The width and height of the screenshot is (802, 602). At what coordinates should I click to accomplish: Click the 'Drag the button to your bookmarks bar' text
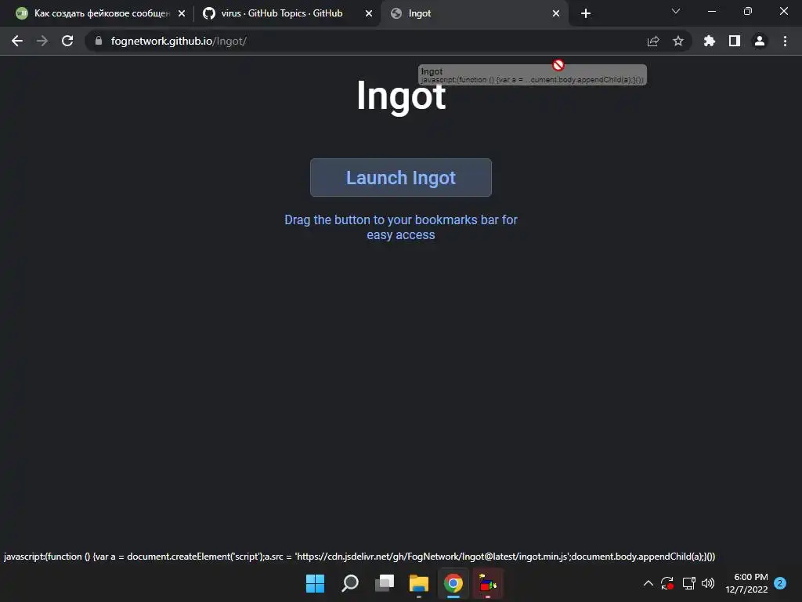[x=401, y=227]
